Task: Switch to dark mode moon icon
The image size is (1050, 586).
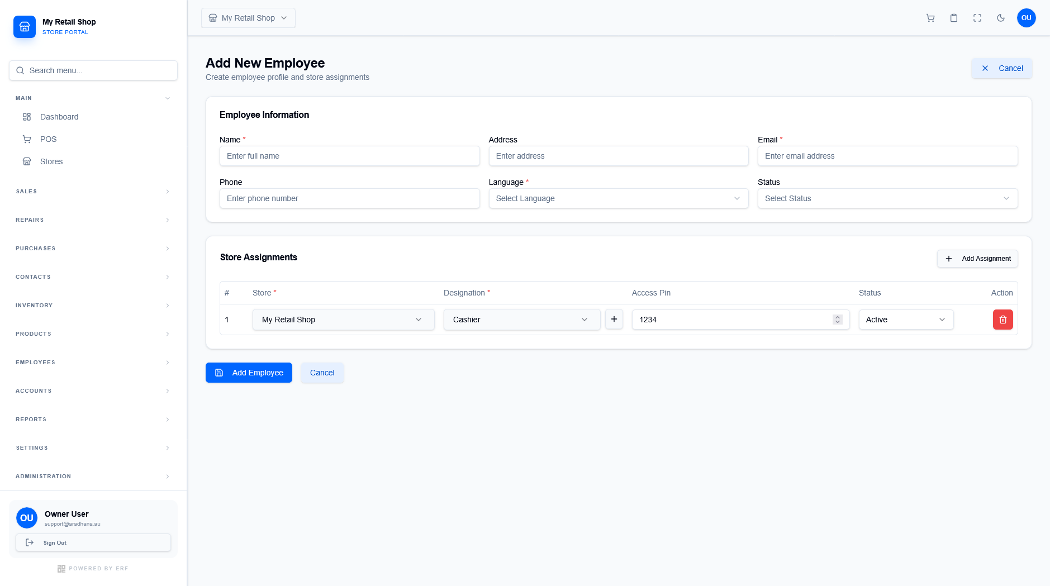Action: [1001, 18]
